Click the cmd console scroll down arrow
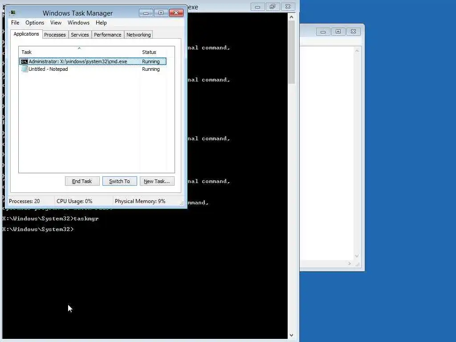The height and width of the screenshot is (342, 456). pyautogui.click(x=291, y=335)
